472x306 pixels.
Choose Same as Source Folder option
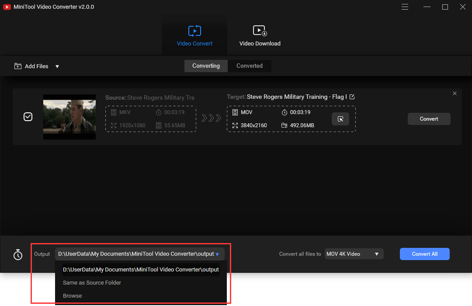click(x=92, y=282)
